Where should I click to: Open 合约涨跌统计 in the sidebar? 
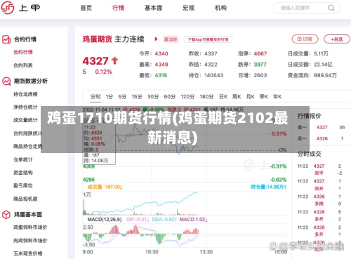coord(27,133)
